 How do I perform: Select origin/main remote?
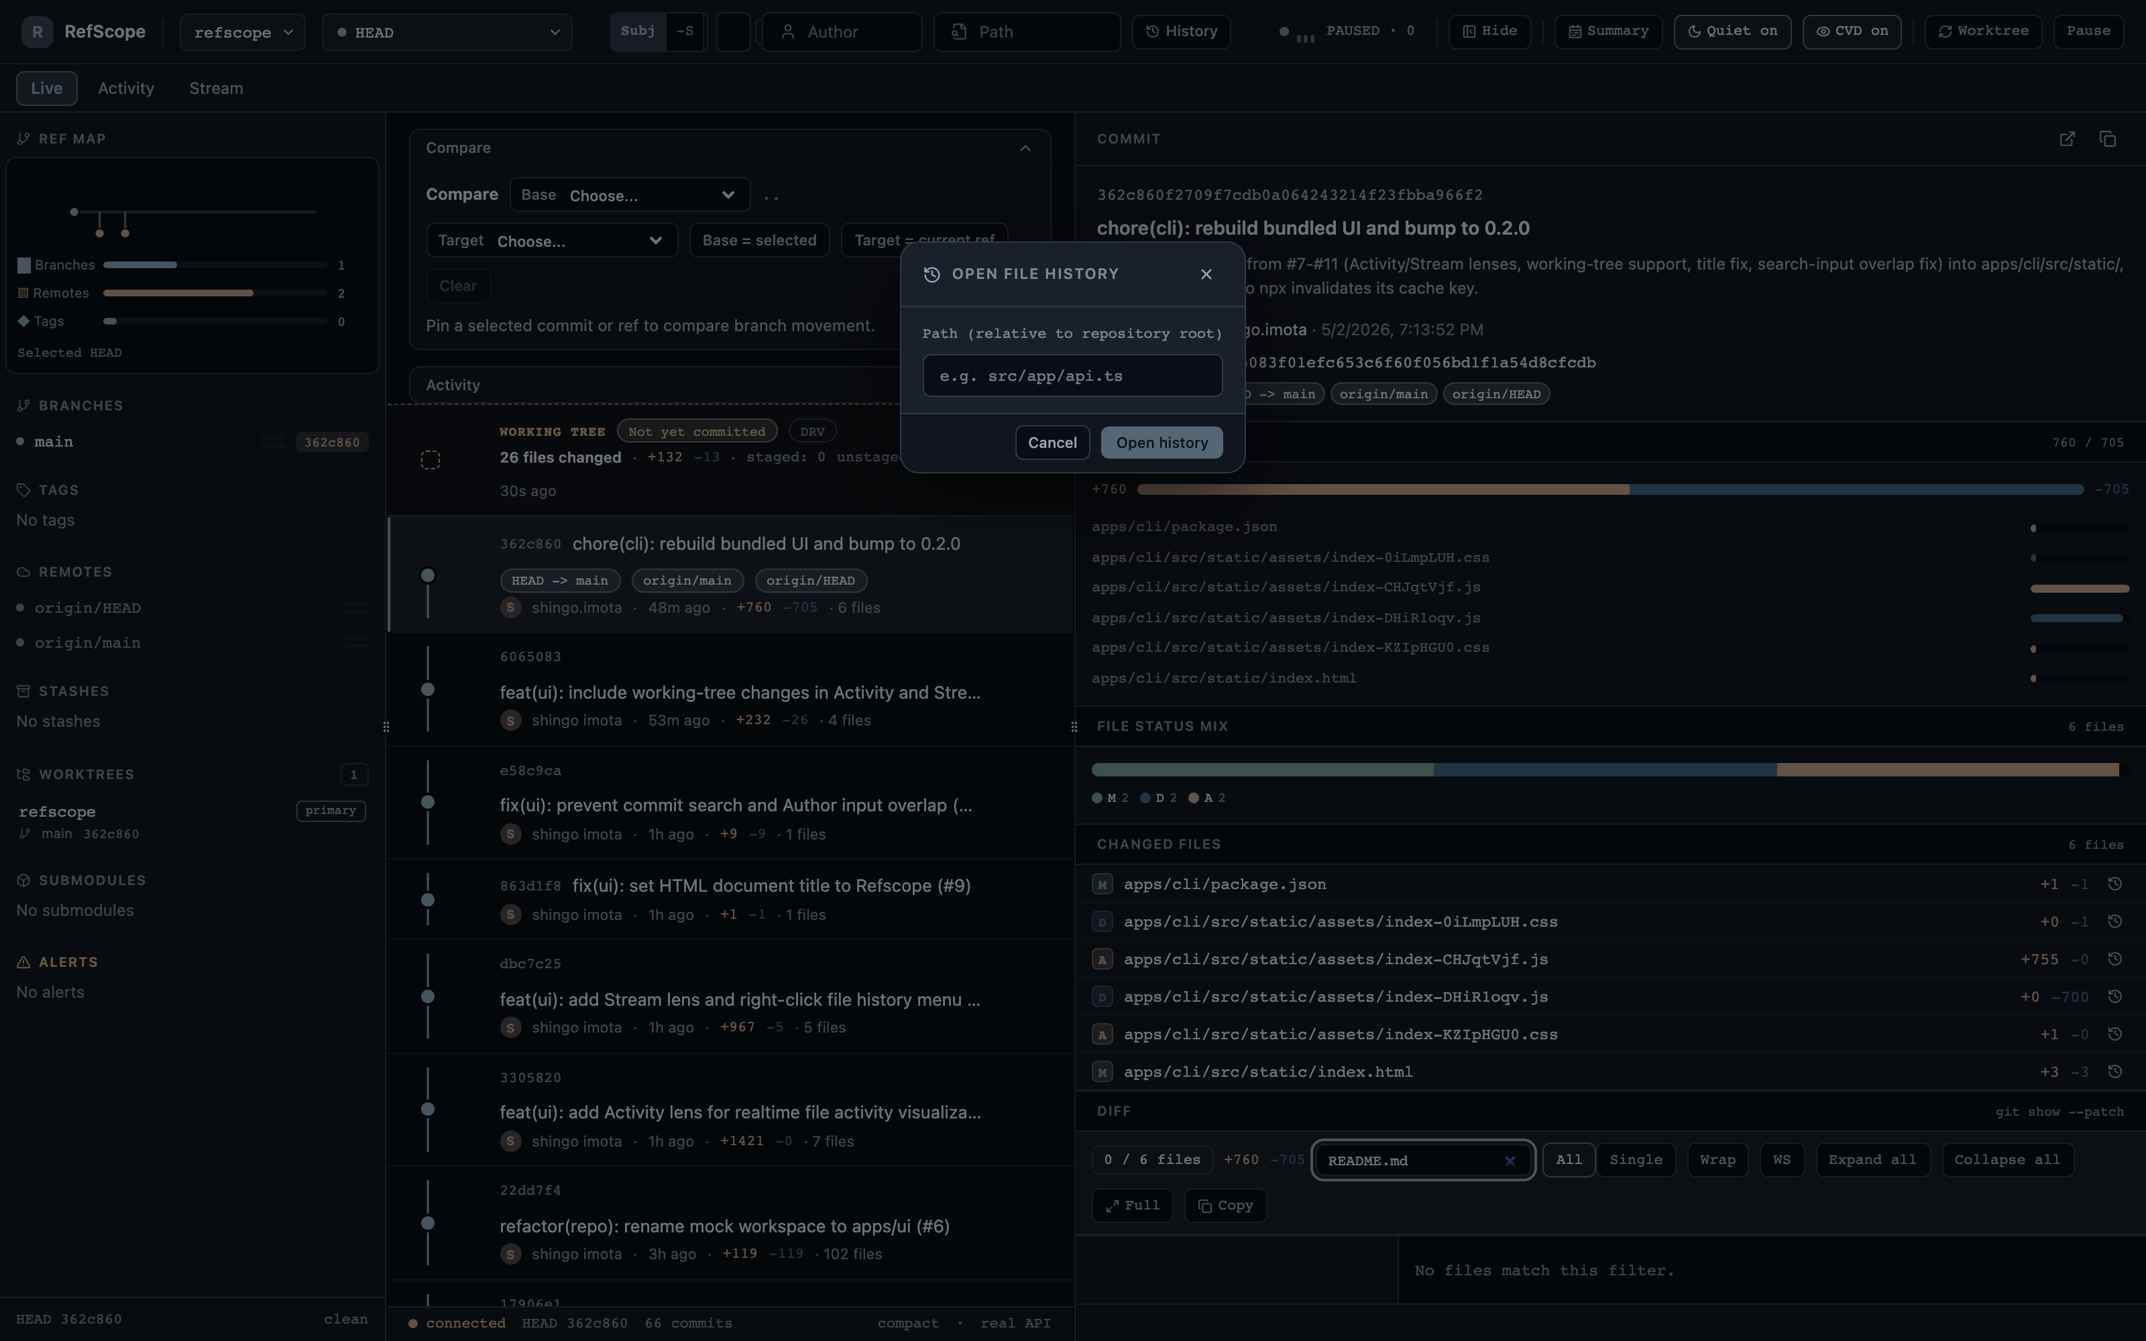coord(192,642)
